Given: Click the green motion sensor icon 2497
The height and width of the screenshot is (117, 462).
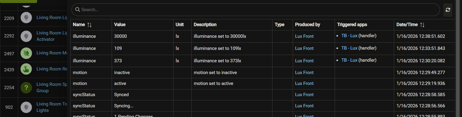Looking at the screenshot, I should pos(26,53).
